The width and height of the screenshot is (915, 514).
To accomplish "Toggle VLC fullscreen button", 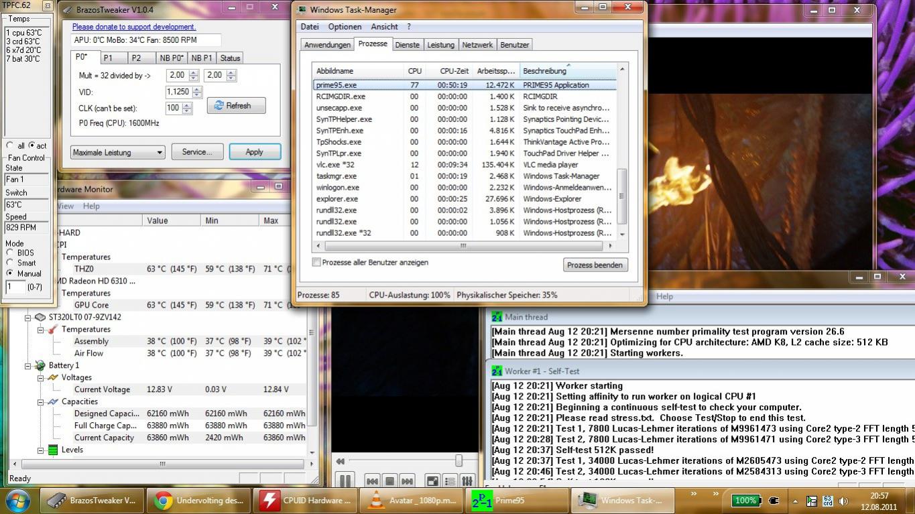I will 433,481.
